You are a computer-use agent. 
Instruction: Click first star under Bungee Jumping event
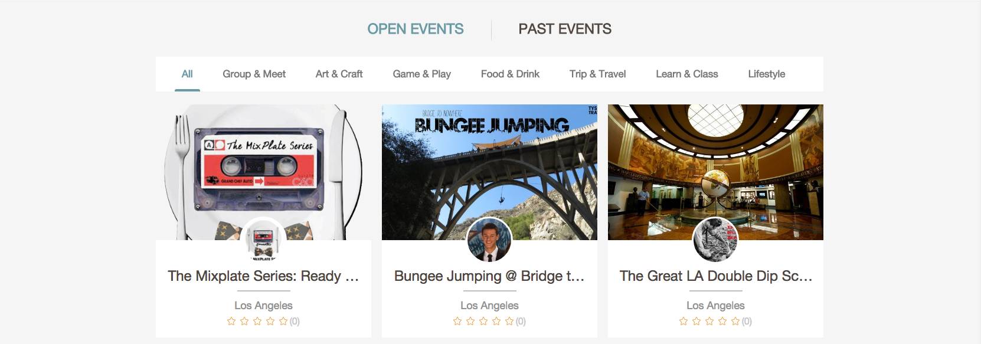tap(457, 322)
